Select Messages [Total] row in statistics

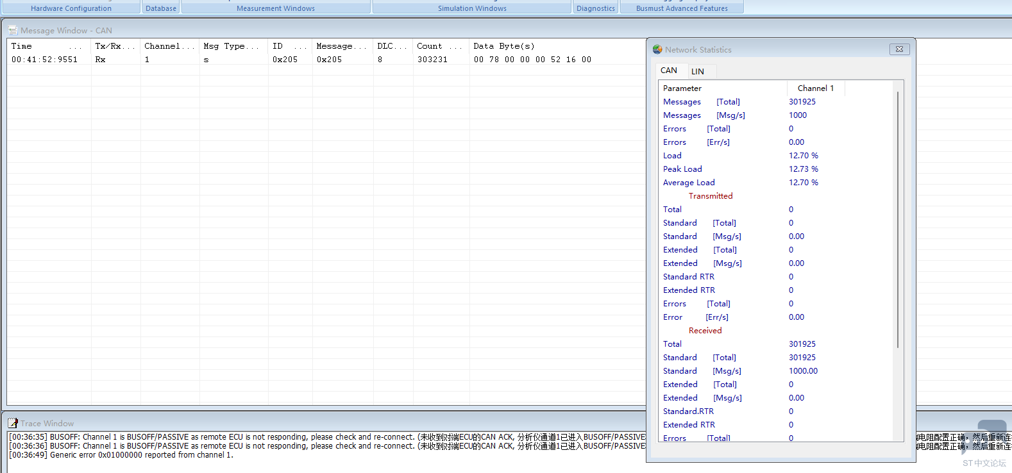click(x=776, y=102)
